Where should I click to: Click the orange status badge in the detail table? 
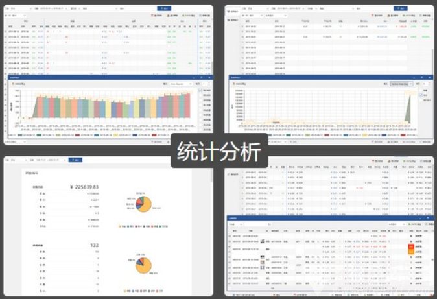click(x=411, y=252)
